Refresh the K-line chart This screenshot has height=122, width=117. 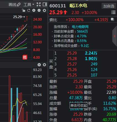tap(29, 10)
